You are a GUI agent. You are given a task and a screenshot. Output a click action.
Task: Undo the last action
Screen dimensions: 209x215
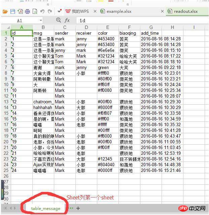pyautogui.click(x=42, y=11)
